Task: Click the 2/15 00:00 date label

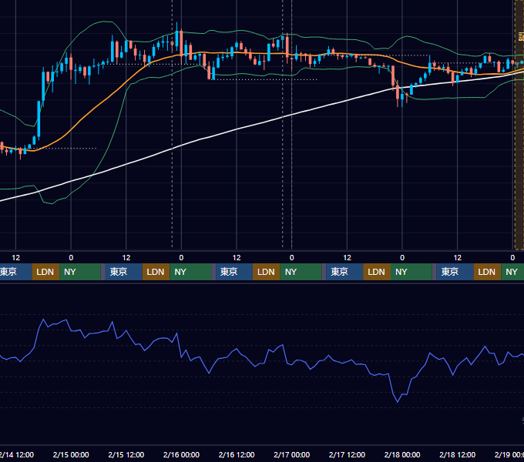Action: tap(71, 454)
